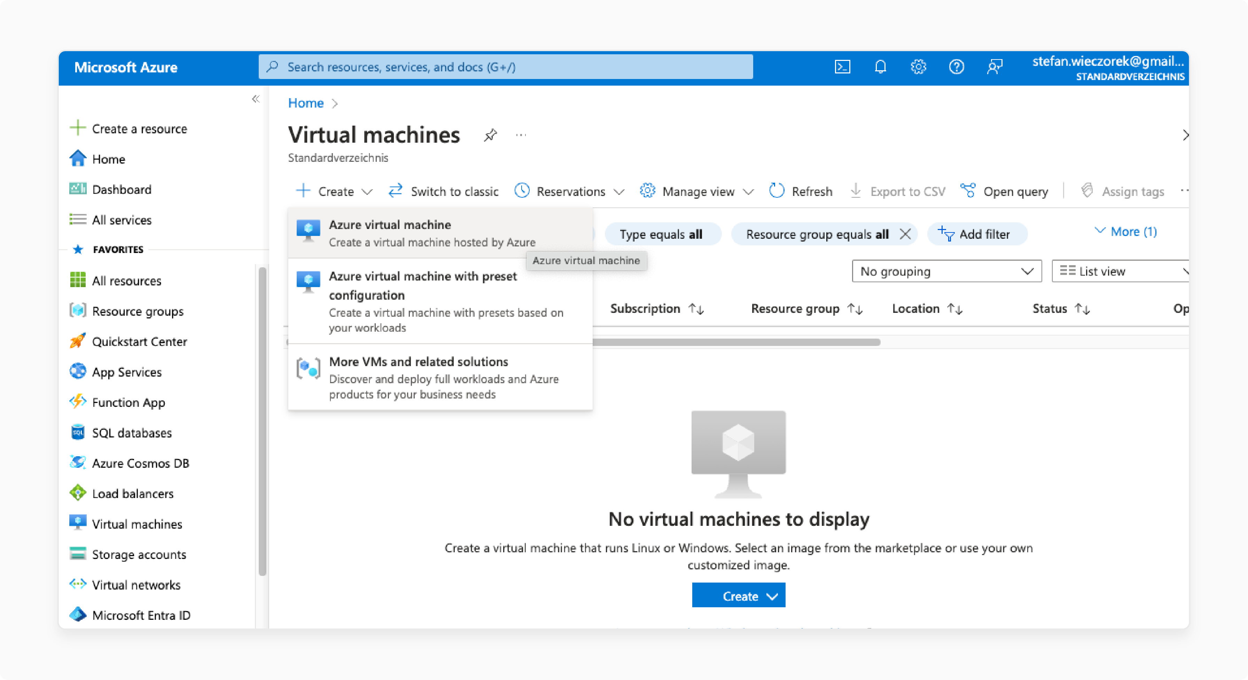Open Azure Cosmos DB favorite

click(x=129, y=464)
